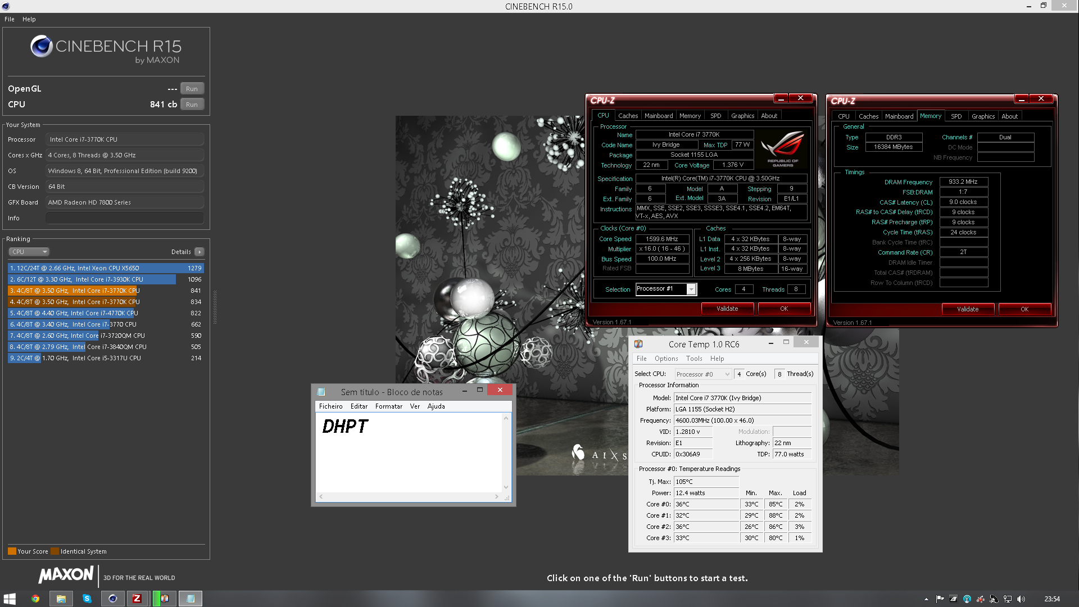Screen dimensions: 1079x607
Task: Switch to Cinebench taskbar icon
Action: point(112,599)
